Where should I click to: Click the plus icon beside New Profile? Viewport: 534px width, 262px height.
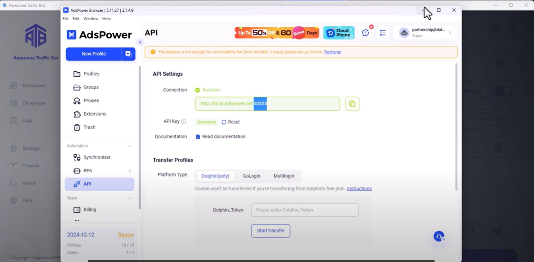click(x=128, y=54)
